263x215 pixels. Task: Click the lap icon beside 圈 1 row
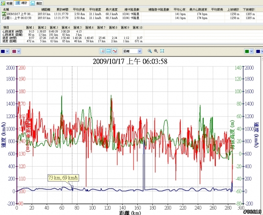[x=4, y=18]
